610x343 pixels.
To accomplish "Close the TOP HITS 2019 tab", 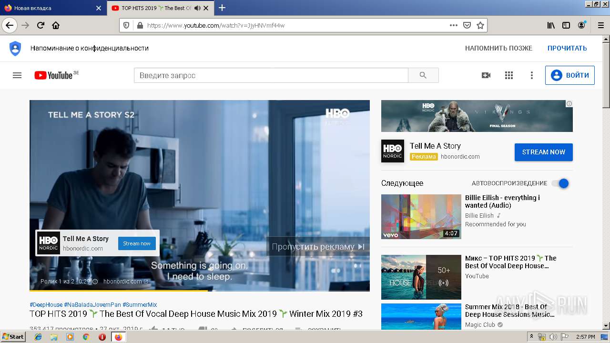I will click(x=206, y=8).
